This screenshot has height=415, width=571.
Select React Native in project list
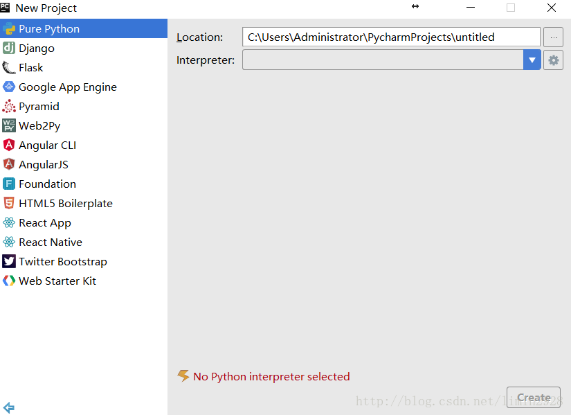pos(84,242)
